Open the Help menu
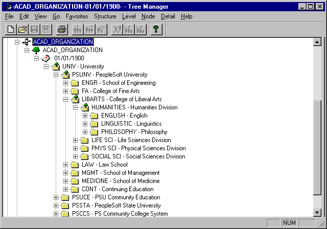The image size is (327, 229). coord(186,16)
